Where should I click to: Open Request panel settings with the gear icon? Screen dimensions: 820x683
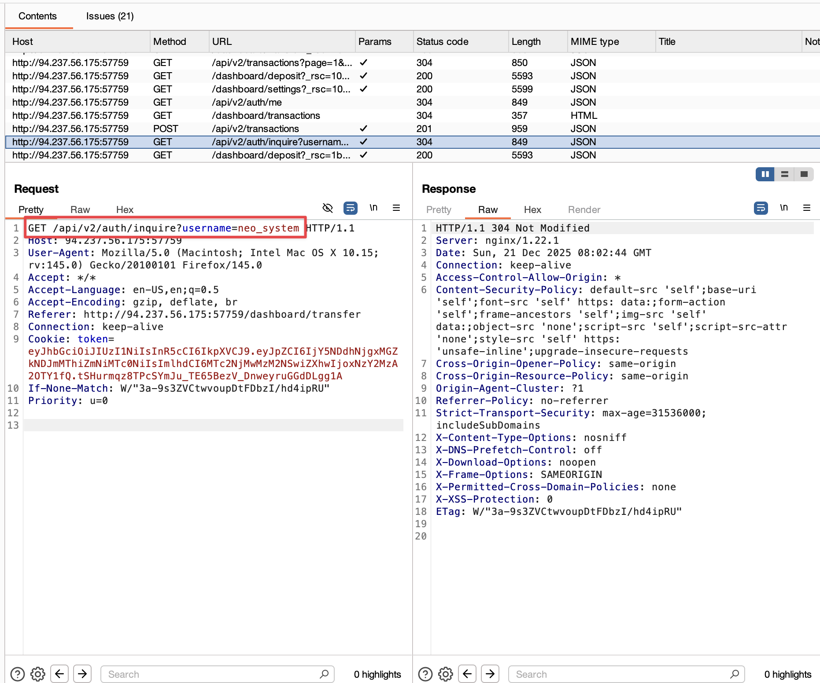tap(37, 674)
